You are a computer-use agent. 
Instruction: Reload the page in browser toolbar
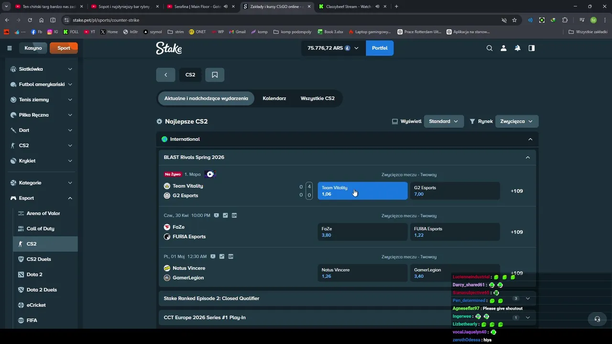tap(30, 20)
